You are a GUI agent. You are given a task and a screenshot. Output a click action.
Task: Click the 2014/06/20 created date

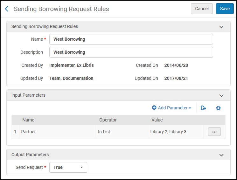click(x=176, y=65)
